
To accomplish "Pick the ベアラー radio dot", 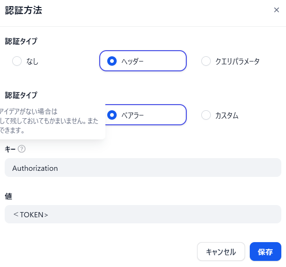I will [x=112, y=115].
